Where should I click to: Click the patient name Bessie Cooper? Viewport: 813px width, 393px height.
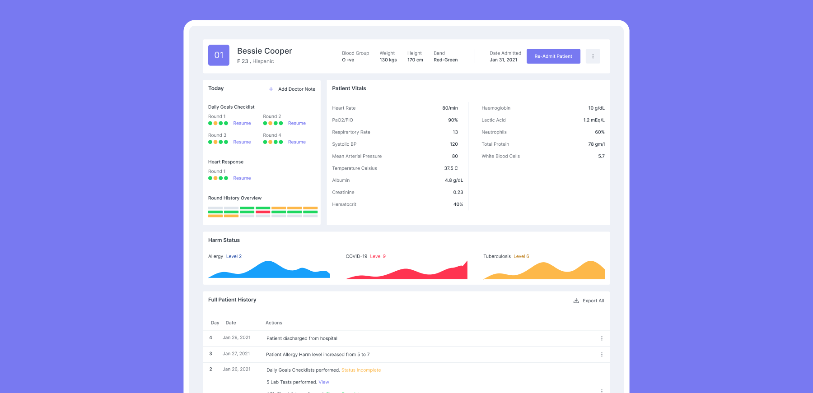[x=265, y=51]
